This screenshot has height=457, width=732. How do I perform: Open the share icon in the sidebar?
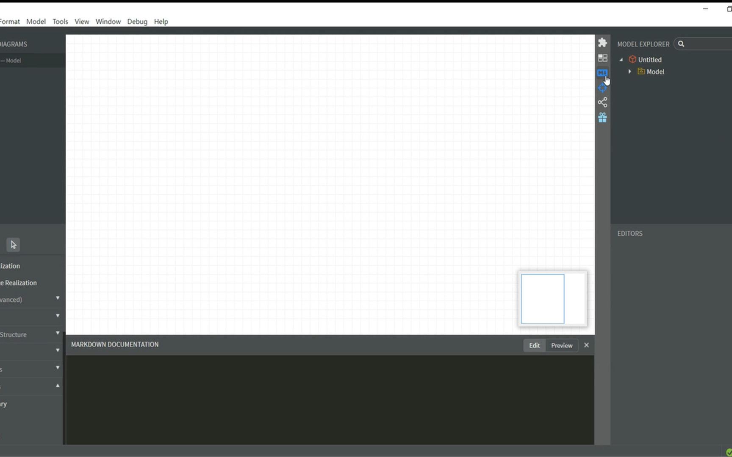[x=603, y=102]
